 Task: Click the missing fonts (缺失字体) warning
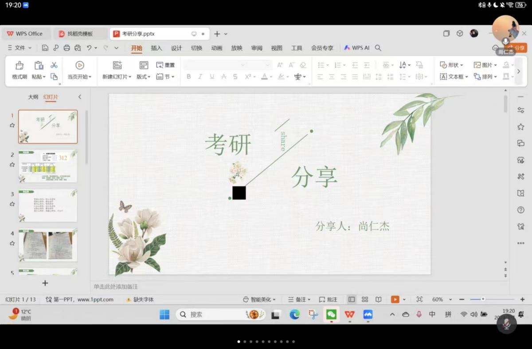coord(140,299)
